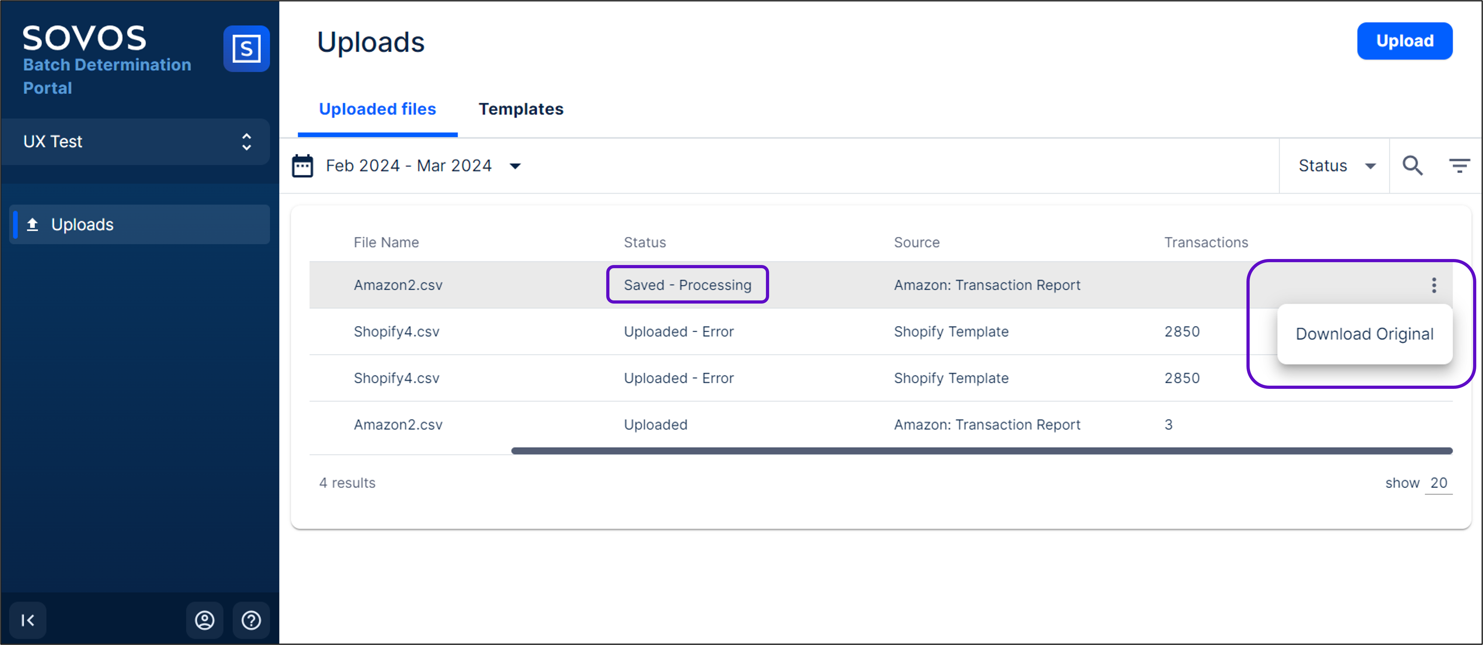Screen dimensions: 1483x645
Task: Click the Upload button in top right
Action: point(1404,41)
